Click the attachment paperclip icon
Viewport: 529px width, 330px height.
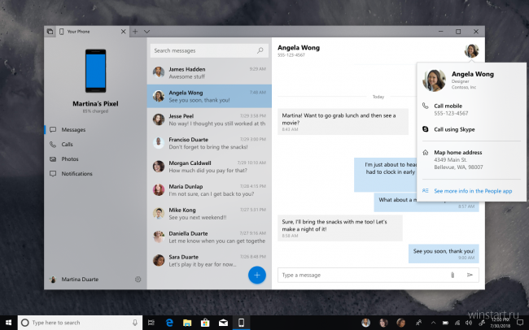pyautogui.click(x=452, y=275)
